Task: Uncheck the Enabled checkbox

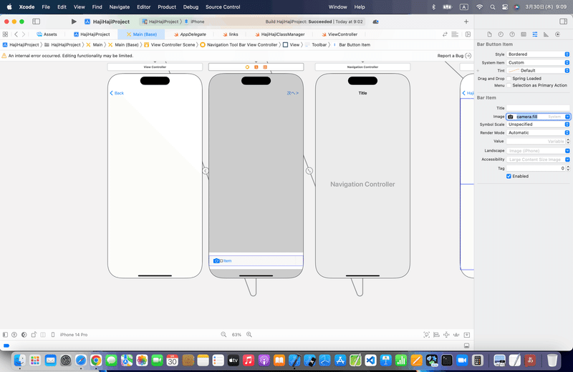Action: click(x=509, y=176)
